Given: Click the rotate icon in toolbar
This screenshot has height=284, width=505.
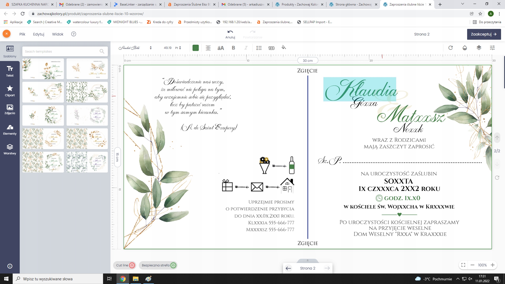Looking at the screenshot, I should tap(451, 48).
